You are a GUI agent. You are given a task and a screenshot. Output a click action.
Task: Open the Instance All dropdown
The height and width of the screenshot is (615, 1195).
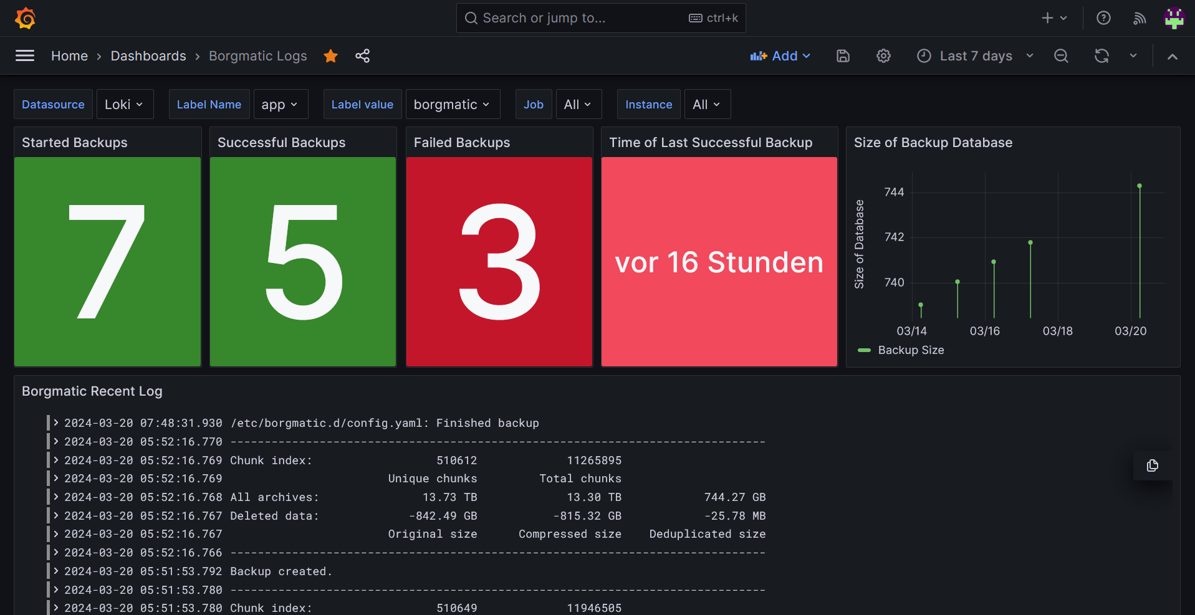[x=707, y=104]
